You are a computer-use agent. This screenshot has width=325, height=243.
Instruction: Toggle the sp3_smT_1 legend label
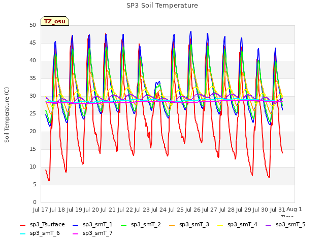(x=97, y=224)
